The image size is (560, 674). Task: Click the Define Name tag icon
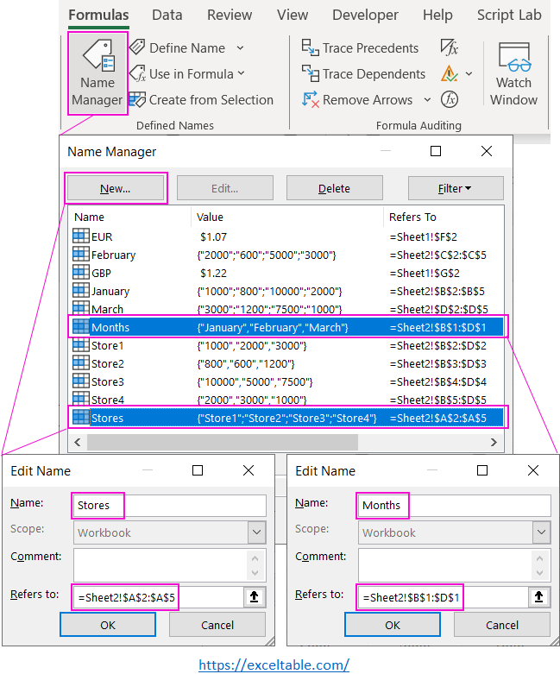point(136,48)
